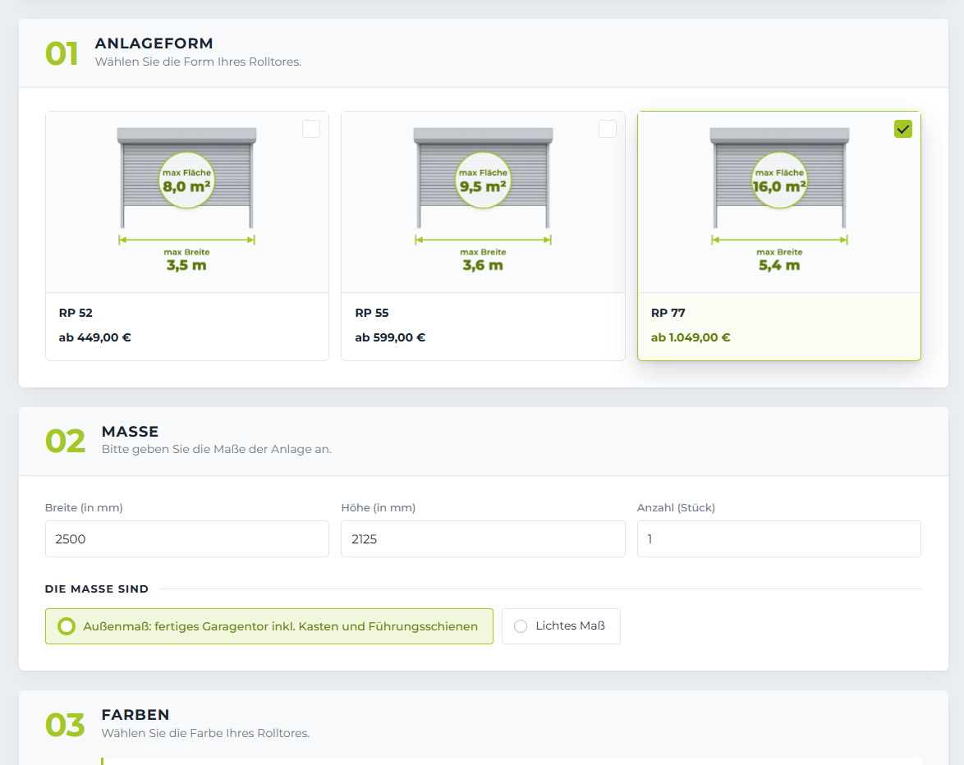
Task: Click price ab 599,00 €
Action: click(x=390, y=337)
